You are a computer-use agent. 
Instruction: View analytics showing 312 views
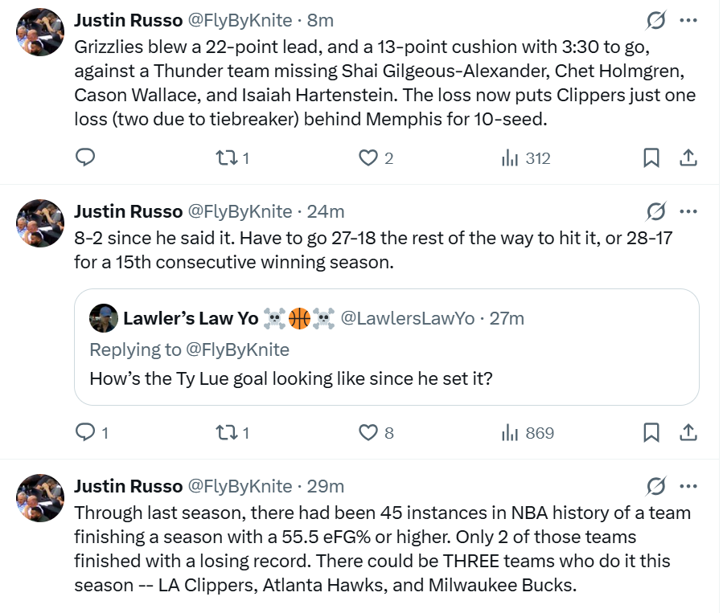tap(526, 157)
